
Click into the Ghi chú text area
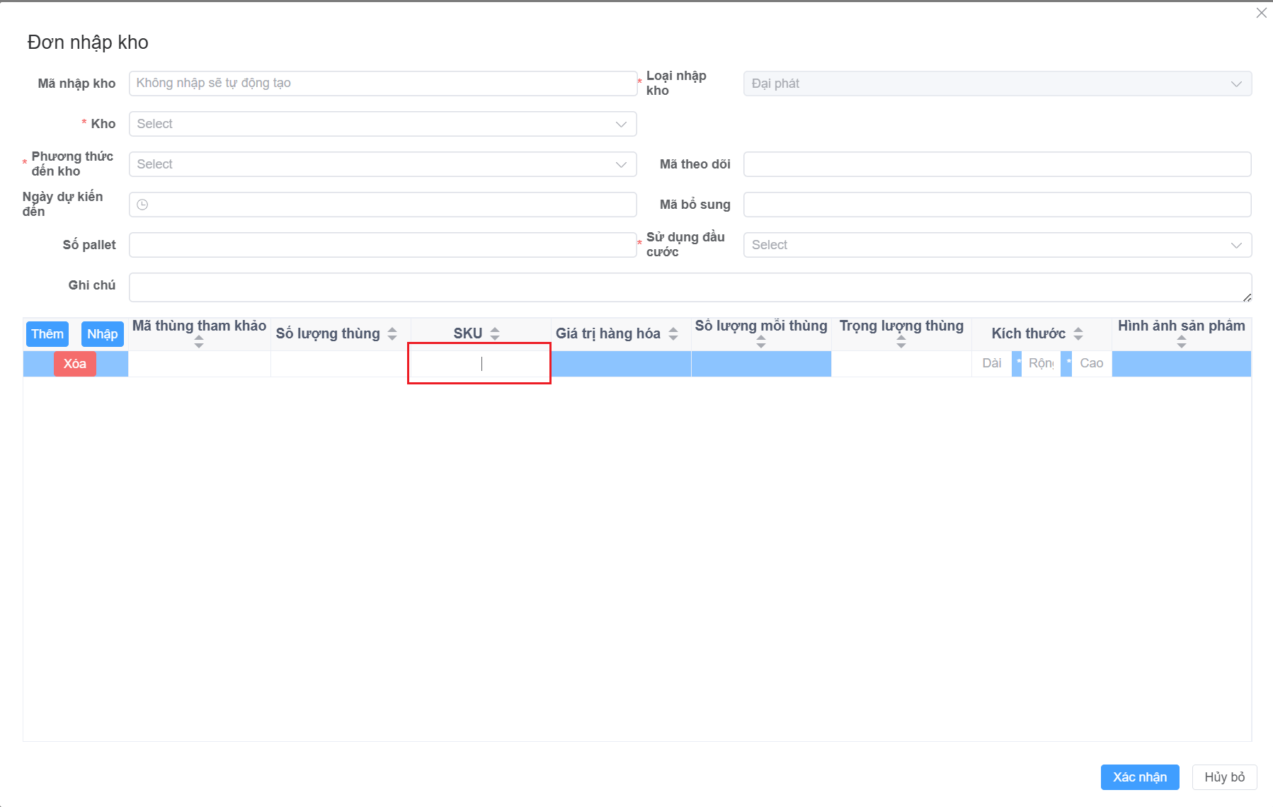tap(690, 287)
